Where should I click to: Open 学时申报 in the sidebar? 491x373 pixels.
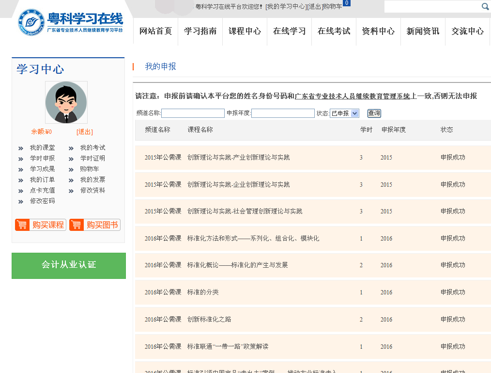pyautogui.click(x=42, y=158)
